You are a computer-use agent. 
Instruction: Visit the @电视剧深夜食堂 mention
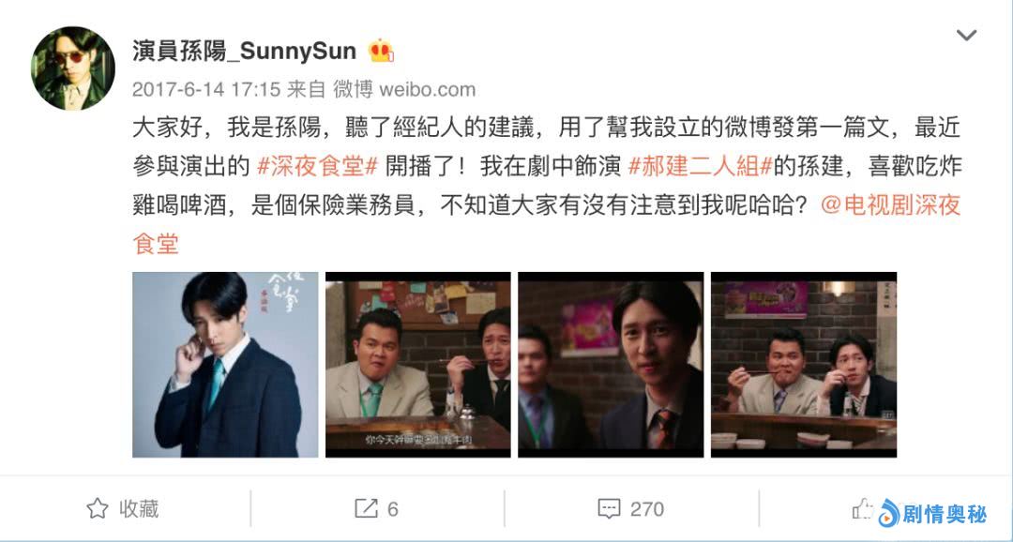548,224
